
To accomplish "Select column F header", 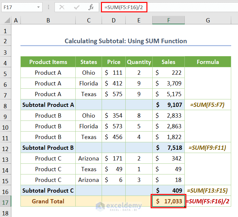I will 168,20.
